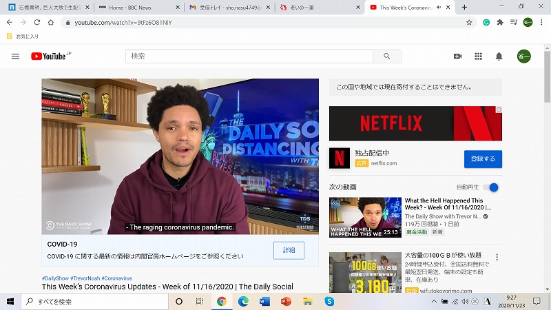This screenshot has height=310, width=551.
Task: Open the Chrome profile avatar
Action: [528, 23]
